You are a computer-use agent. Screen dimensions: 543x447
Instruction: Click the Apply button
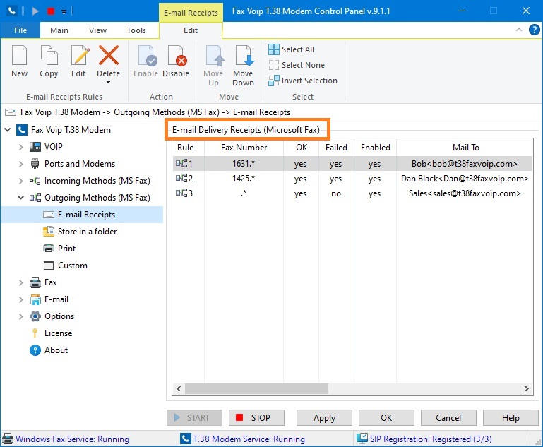324,418
